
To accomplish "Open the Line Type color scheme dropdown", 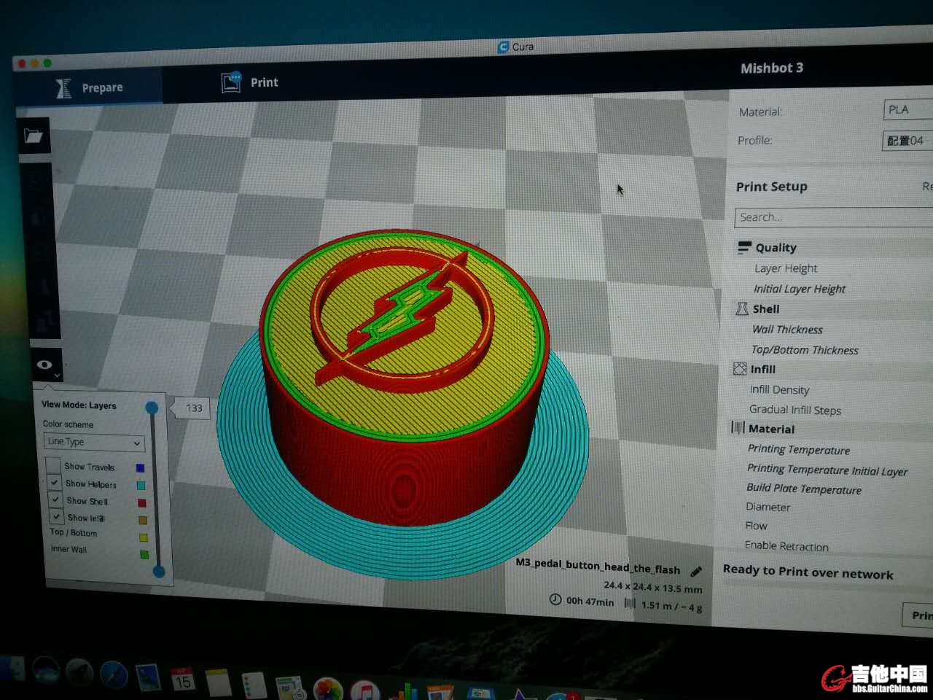I will click(x=94, y=442).
